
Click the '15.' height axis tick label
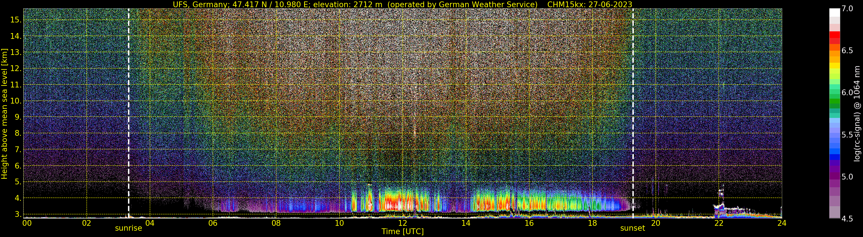coord(16,20)
